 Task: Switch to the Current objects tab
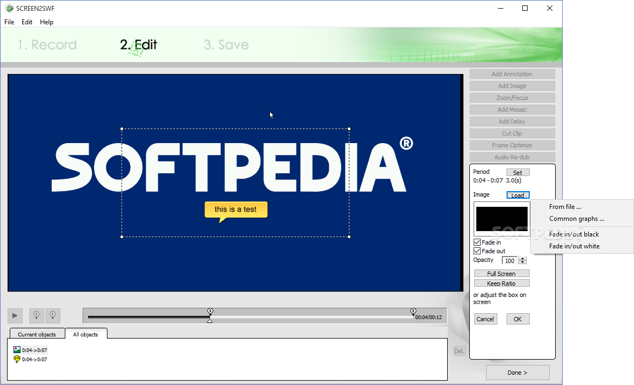pyautogui.click(x=37, y=334)
